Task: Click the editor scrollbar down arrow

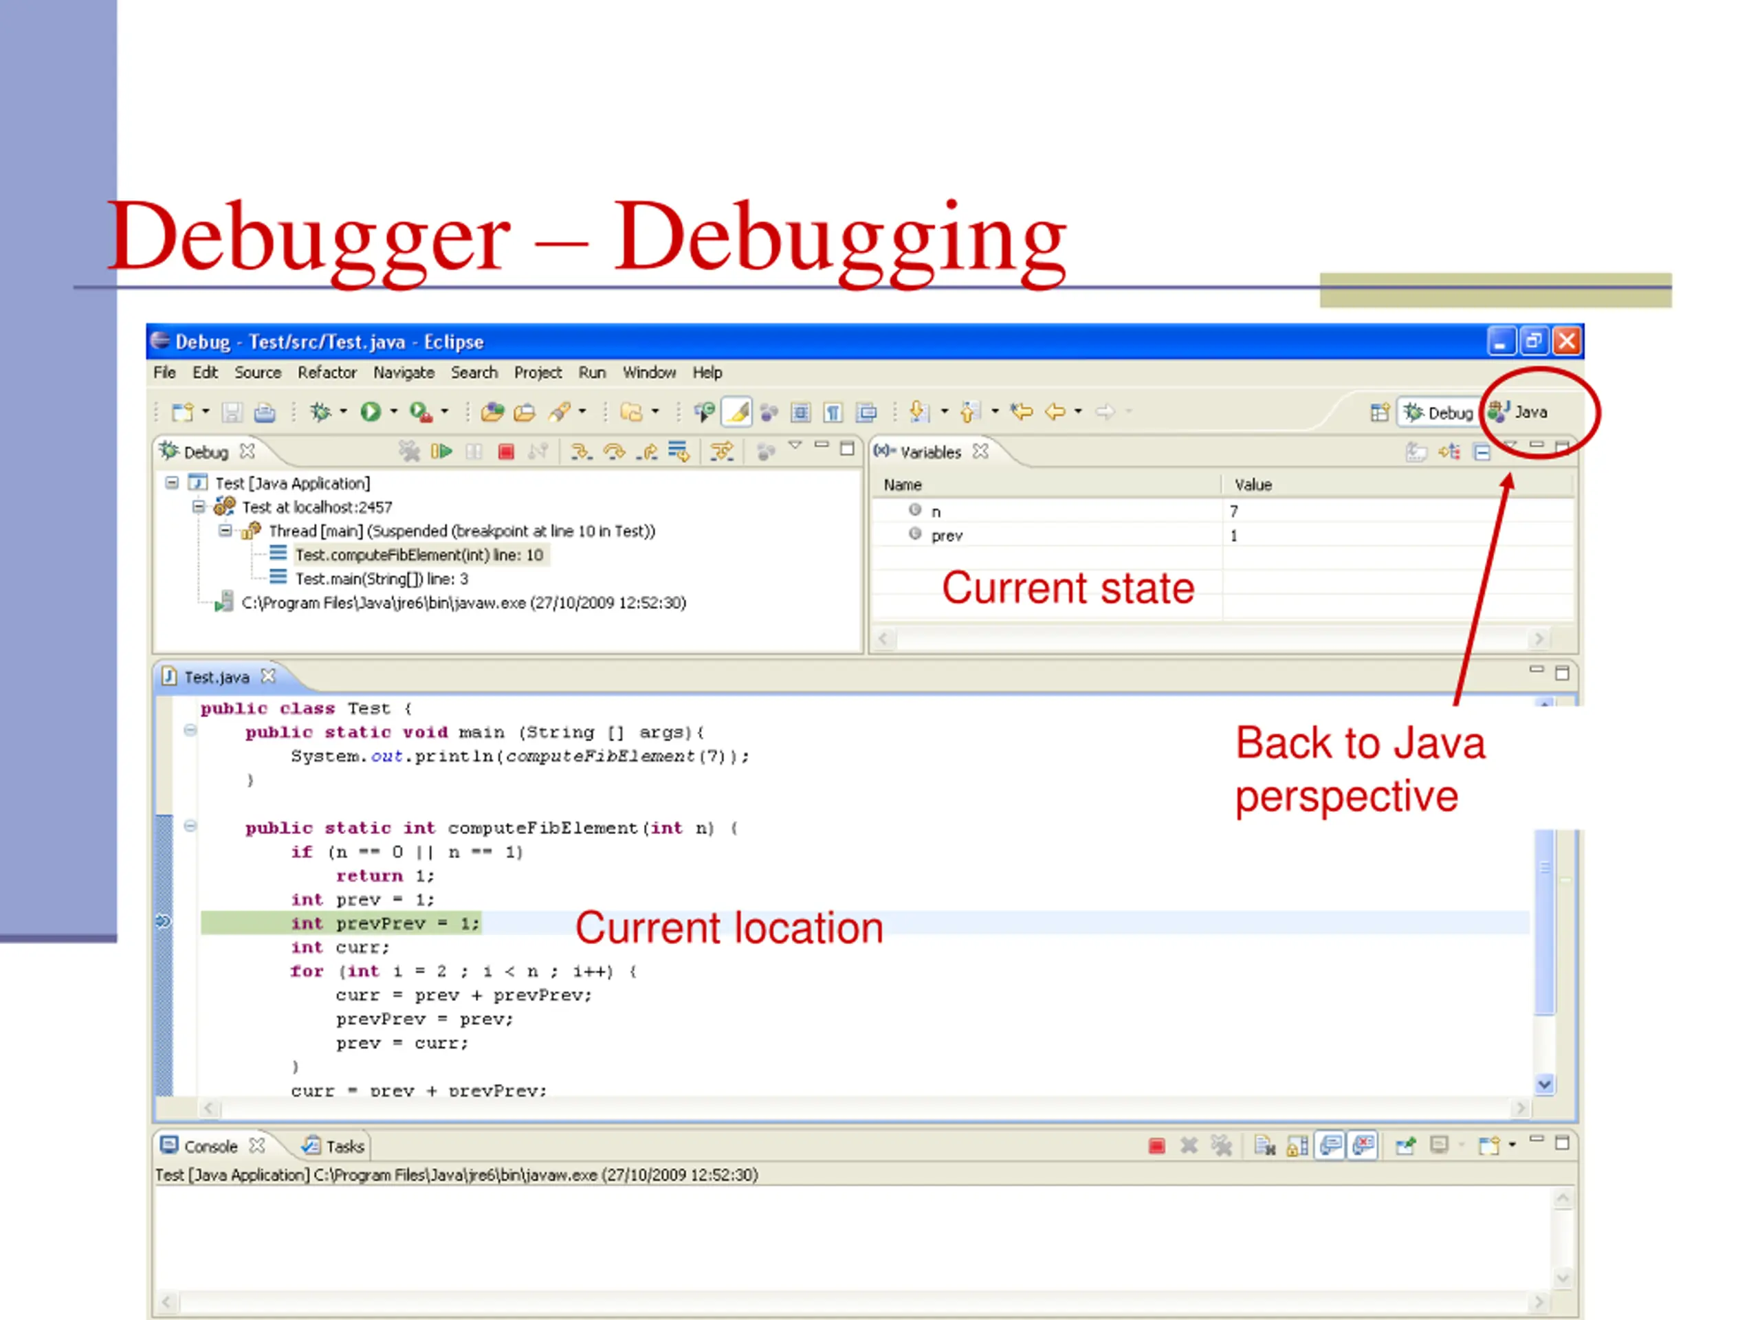Action: [x=1544, y=1084]
